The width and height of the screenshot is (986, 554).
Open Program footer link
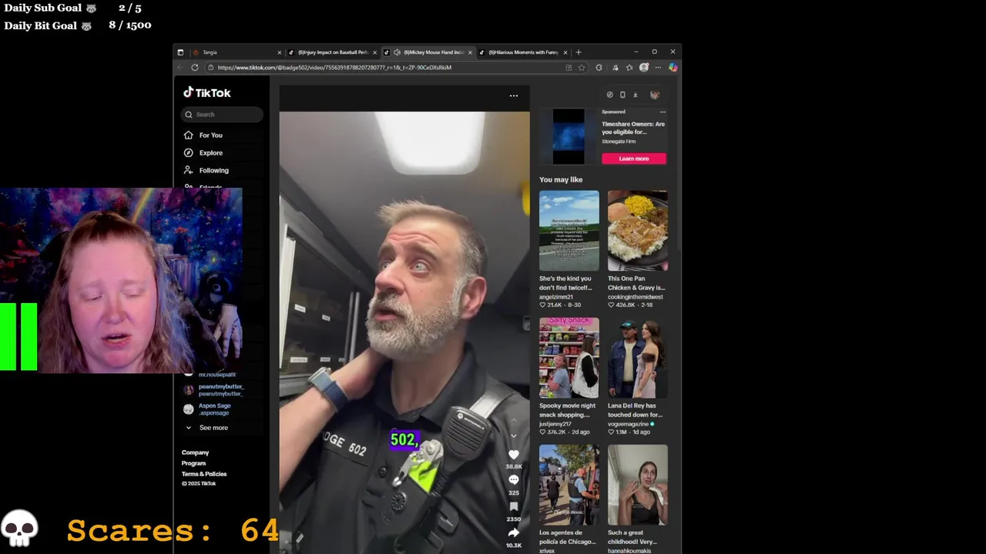pyautogui.click(x=193, y=463)
